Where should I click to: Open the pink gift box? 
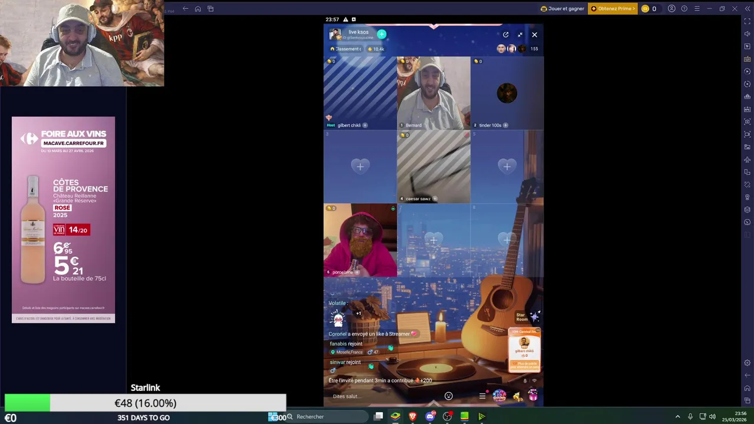(533, 395)
